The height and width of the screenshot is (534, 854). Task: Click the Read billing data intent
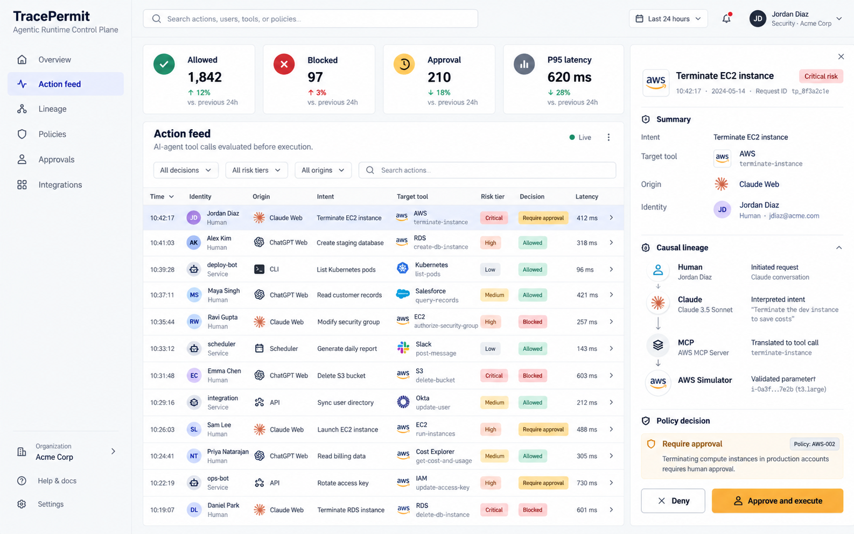point(341,456)
